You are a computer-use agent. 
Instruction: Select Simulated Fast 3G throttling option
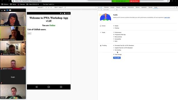click(114, 46)
